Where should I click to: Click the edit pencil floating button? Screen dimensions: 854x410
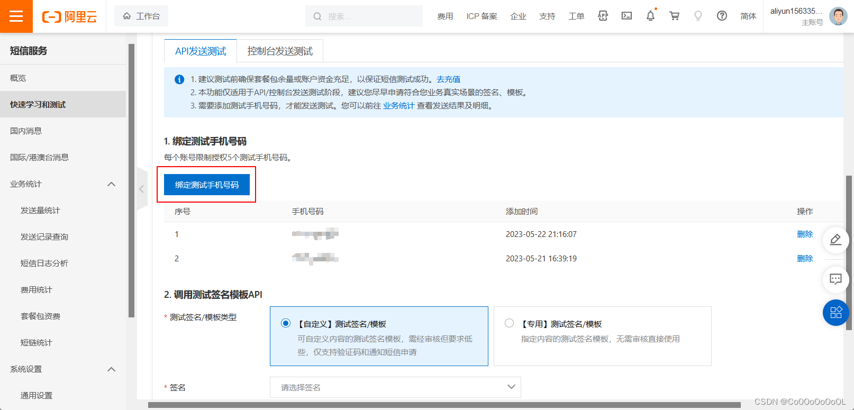coord(835,240)
